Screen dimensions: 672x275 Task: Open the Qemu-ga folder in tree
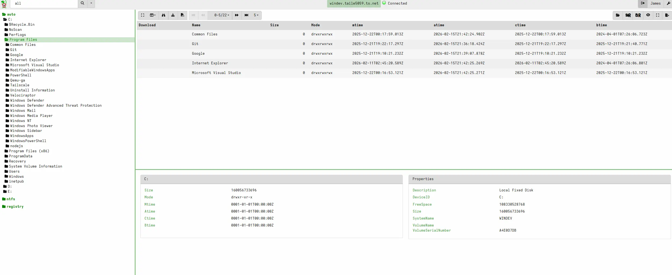coord(15,80)
